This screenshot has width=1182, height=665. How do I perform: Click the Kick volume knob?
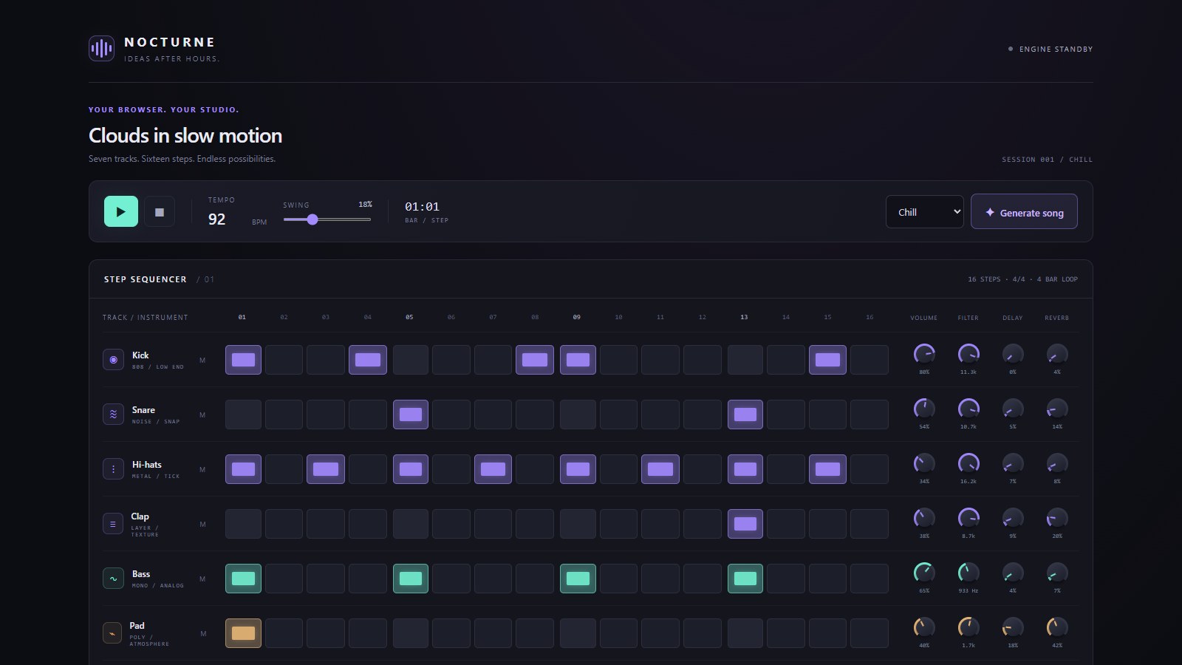click(924, 354)
